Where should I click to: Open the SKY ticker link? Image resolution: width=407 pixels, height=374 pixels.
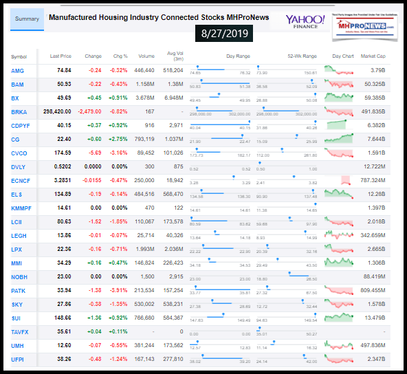click(x=17, y=305)
